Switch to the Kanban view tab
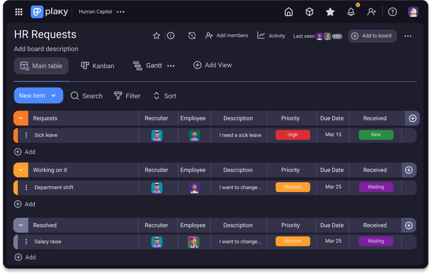431x274 pixels. coord(97,66)
